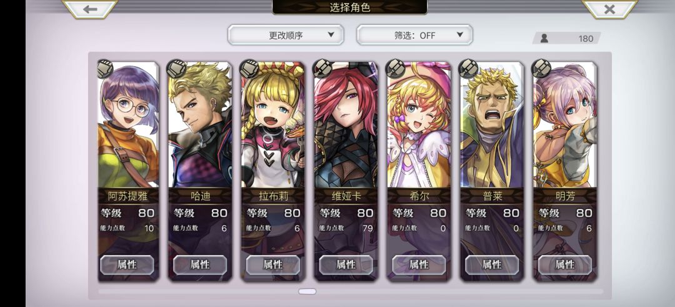Screen dimensions: 675x307
Task: Select 普莱 character portrait
Action: (492, 125)
